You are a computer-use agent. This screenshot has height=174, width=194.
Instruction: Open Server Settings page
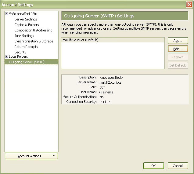click(x=26, y=19)
